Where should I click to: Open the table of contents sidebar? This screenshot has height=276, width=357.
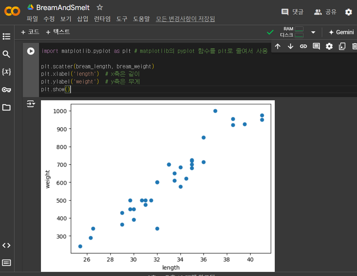(6, 36)
